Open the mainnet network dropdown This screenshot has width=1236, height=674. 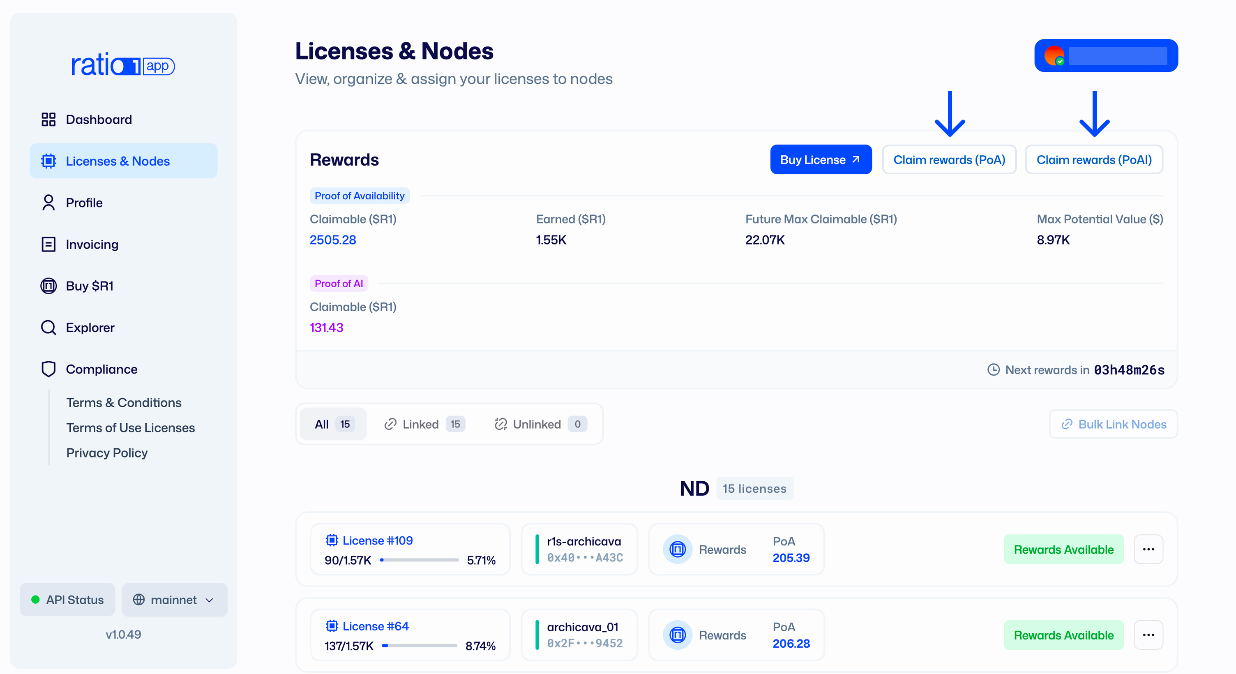coord(174,600)
